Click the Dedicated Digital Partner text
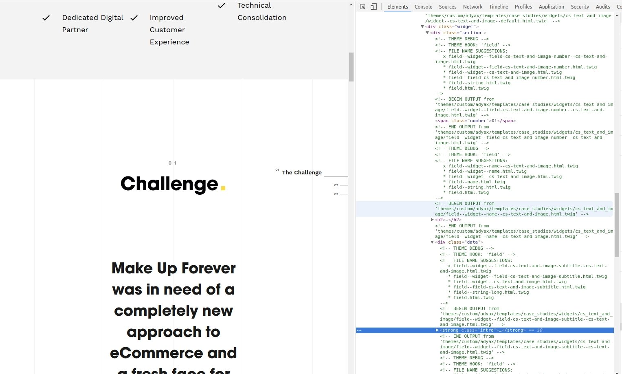622x374 pixels. coord(92,24)
